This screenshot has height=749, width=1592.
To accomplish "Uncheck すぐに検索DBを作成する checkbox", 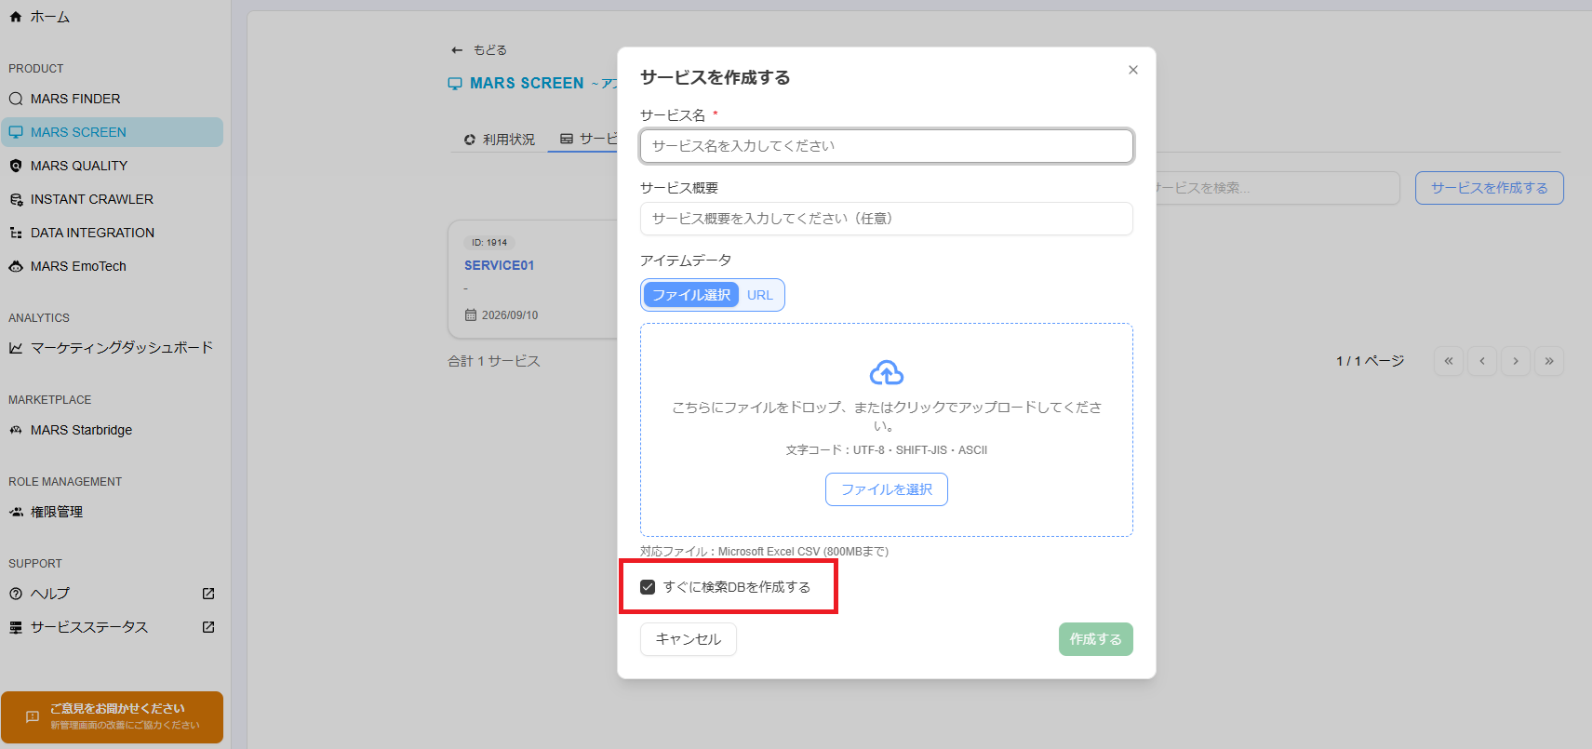I will point(648,587).
